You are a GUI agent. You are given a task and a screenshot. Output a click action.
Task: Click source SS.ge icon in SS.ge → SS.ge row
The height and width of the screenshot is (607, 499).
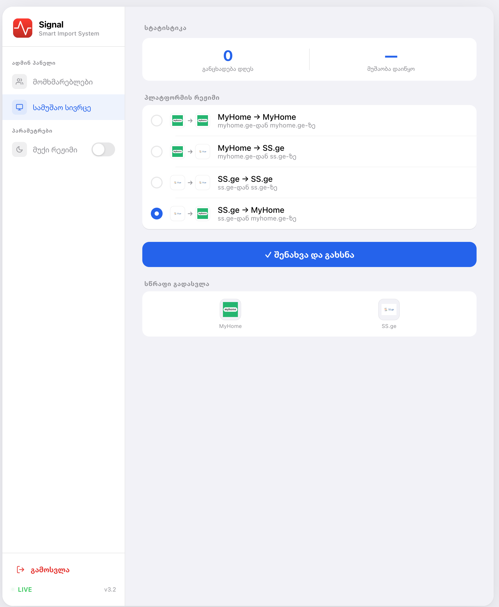(178, 183)
